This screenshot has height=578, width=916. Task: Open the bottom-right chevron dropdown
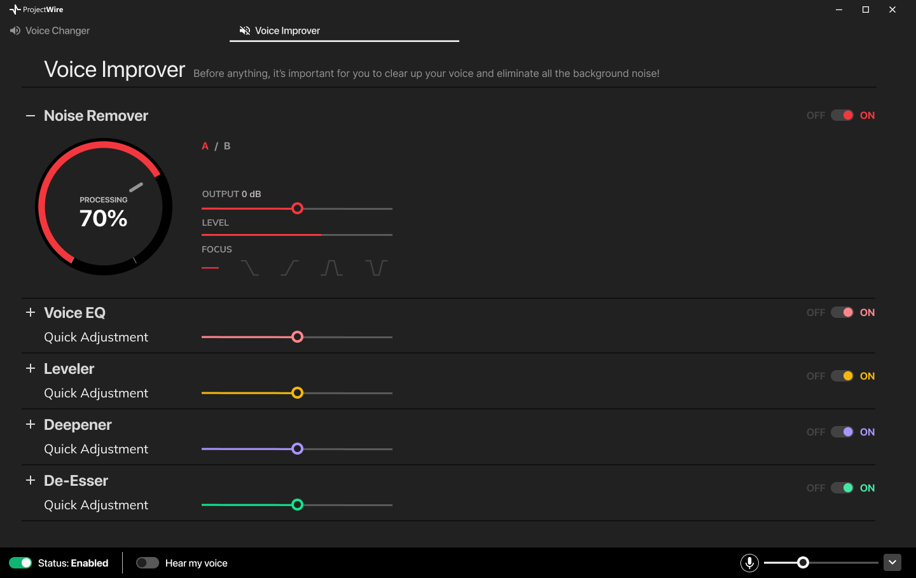[x=892, y=563]
